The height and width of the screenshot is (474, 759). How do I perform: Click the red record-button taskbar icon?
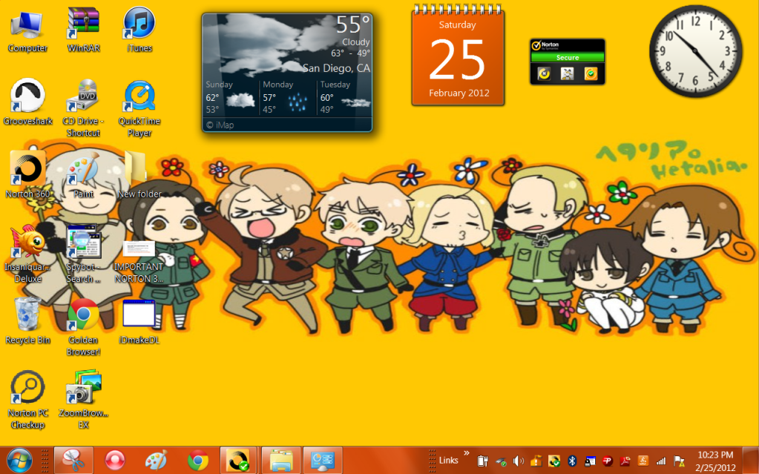click(115, 461)
